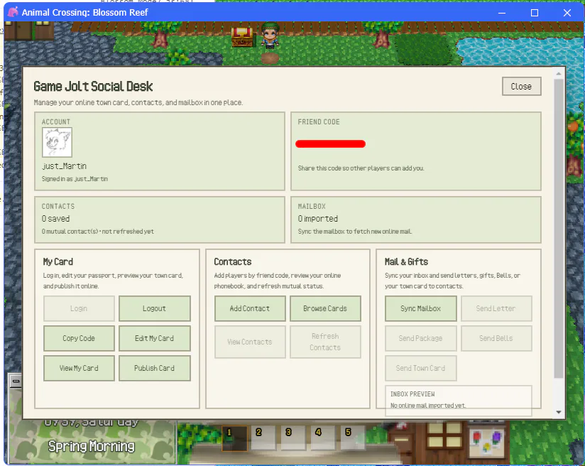Copy the friend code with Copy Code

(79, 338)
